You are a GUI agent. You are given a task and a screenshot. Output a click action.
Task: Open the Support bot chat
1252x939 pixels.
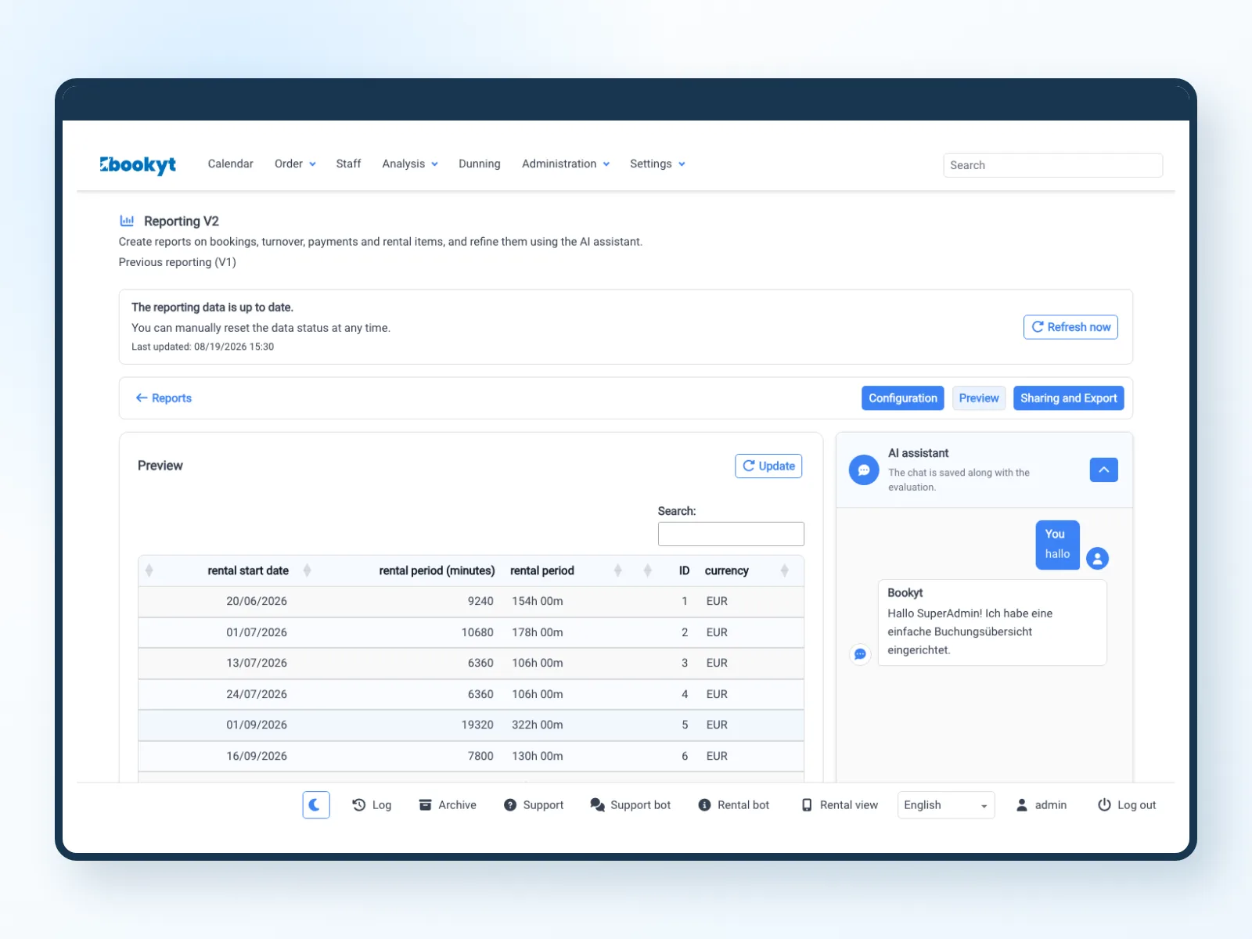631,804
